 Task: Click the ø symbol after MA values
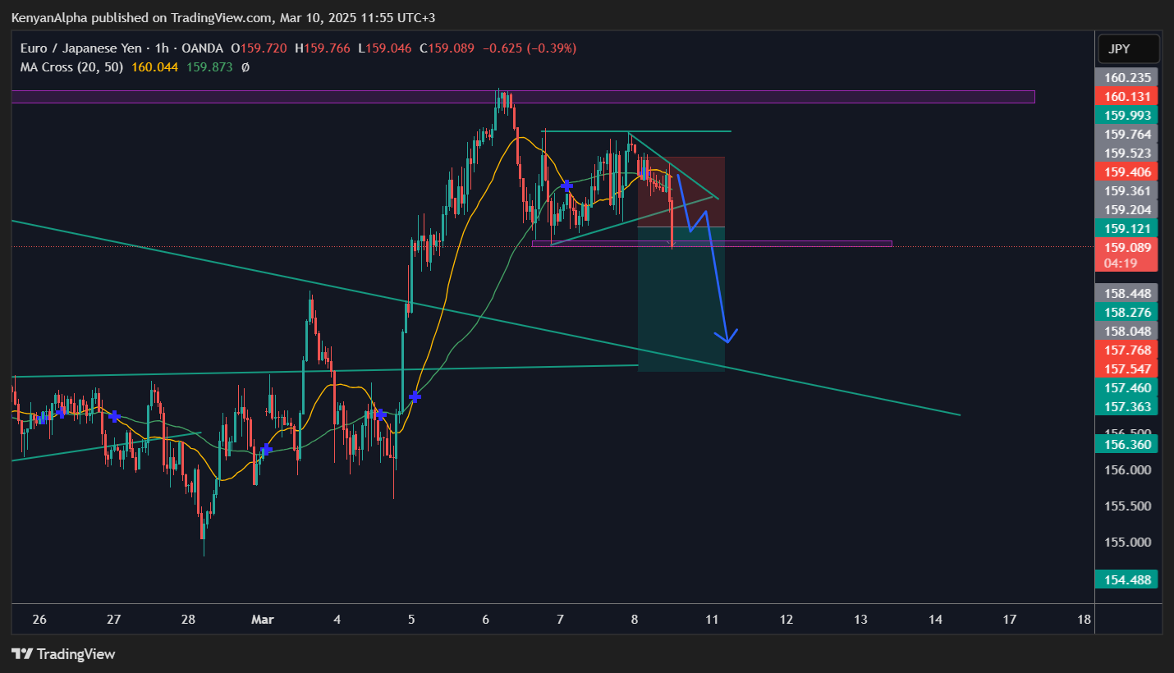pyautogui.click(x=245, y=66)
